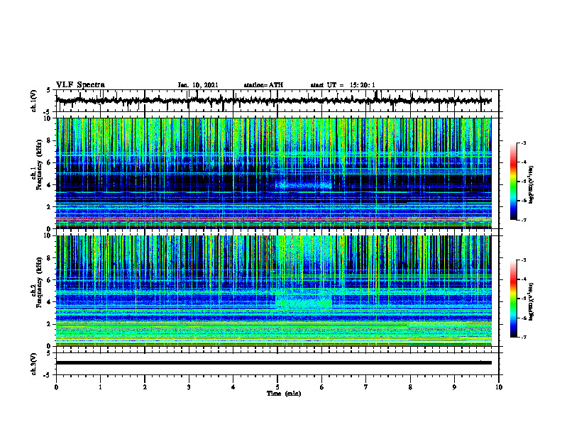
Task: Click the -3 label on ch.1 color bar
Action: tap(524, 143)
